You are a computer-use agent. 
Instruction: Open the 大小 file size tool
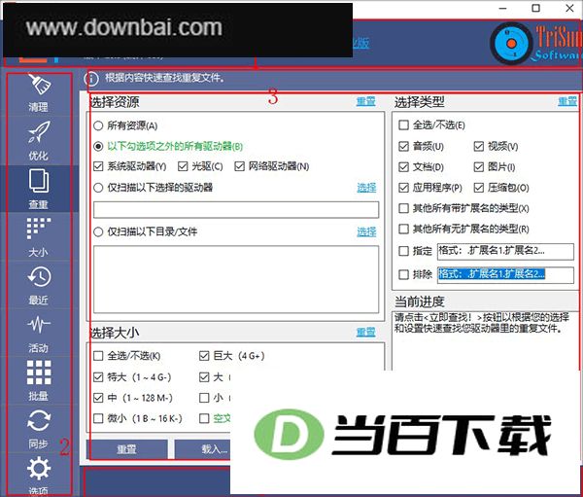pos(39,236)
